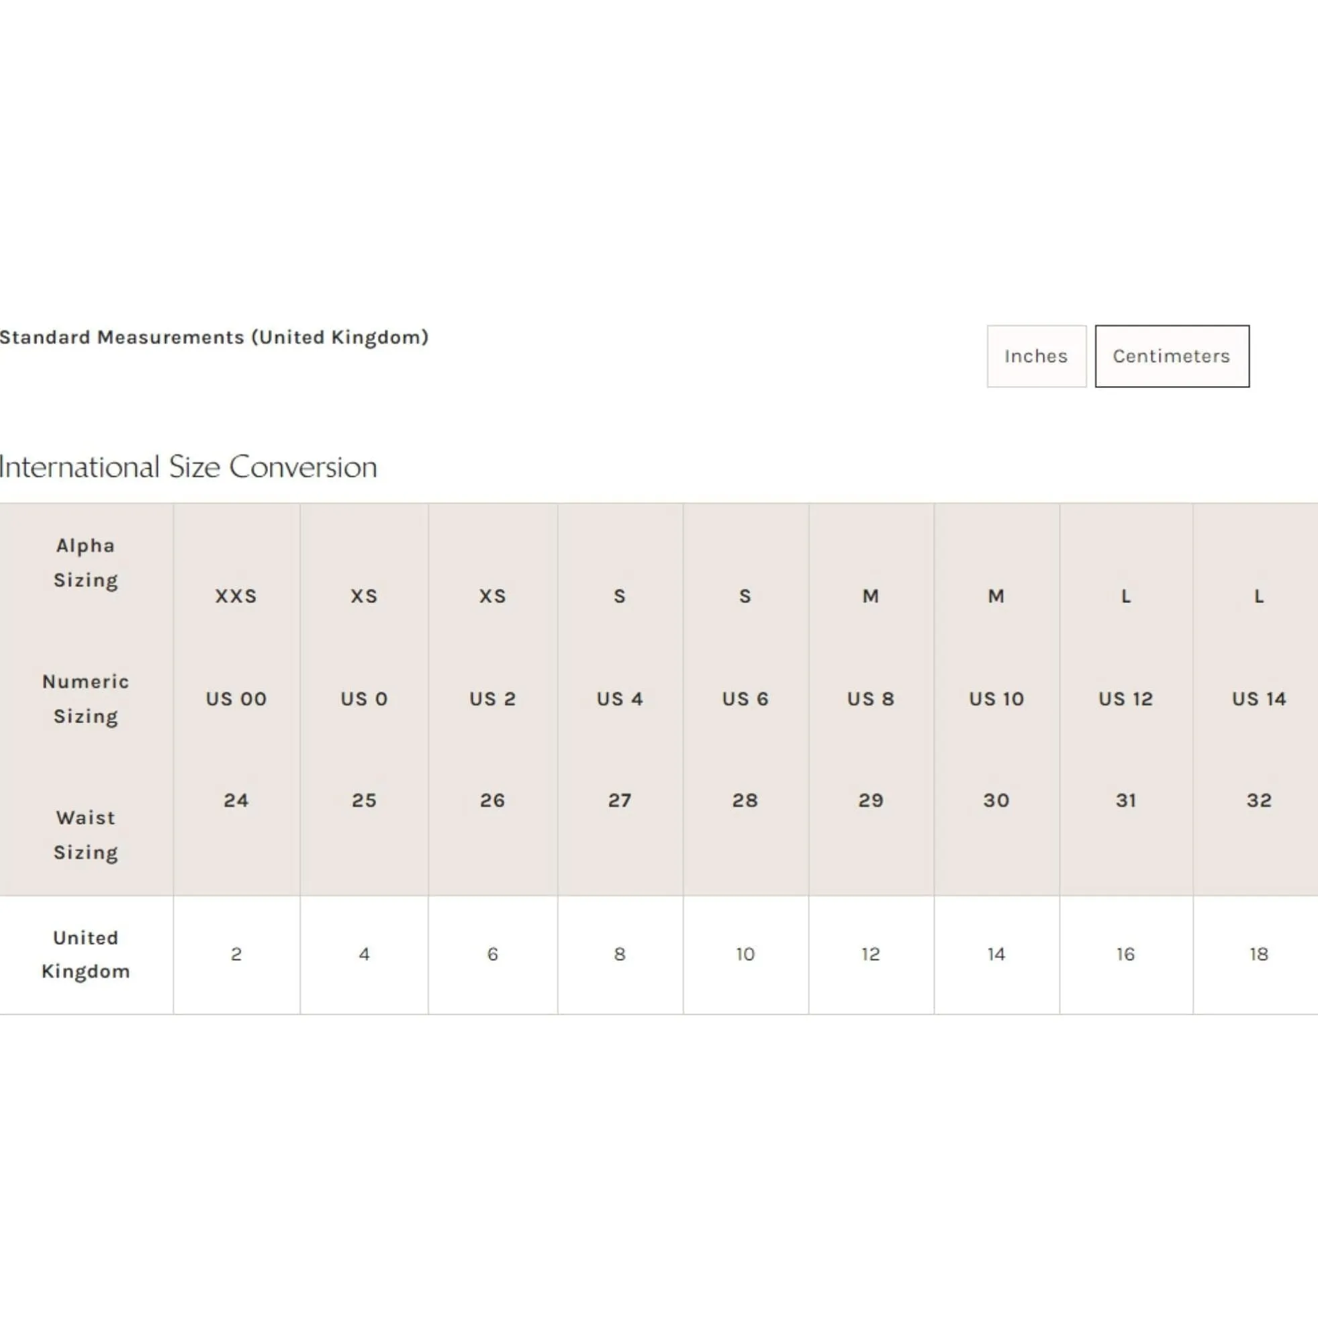
Task: Click the US 0 numeric size
Action: [365, 698]
